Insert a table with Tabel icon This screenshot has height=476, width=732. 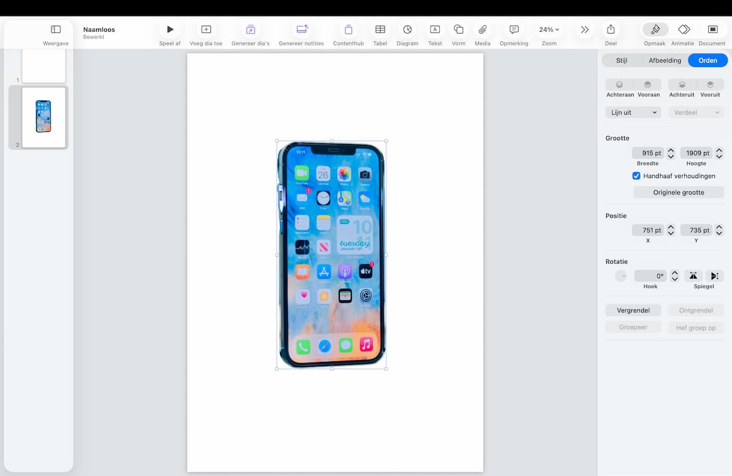pyautogui.click(x=380, y=29)
